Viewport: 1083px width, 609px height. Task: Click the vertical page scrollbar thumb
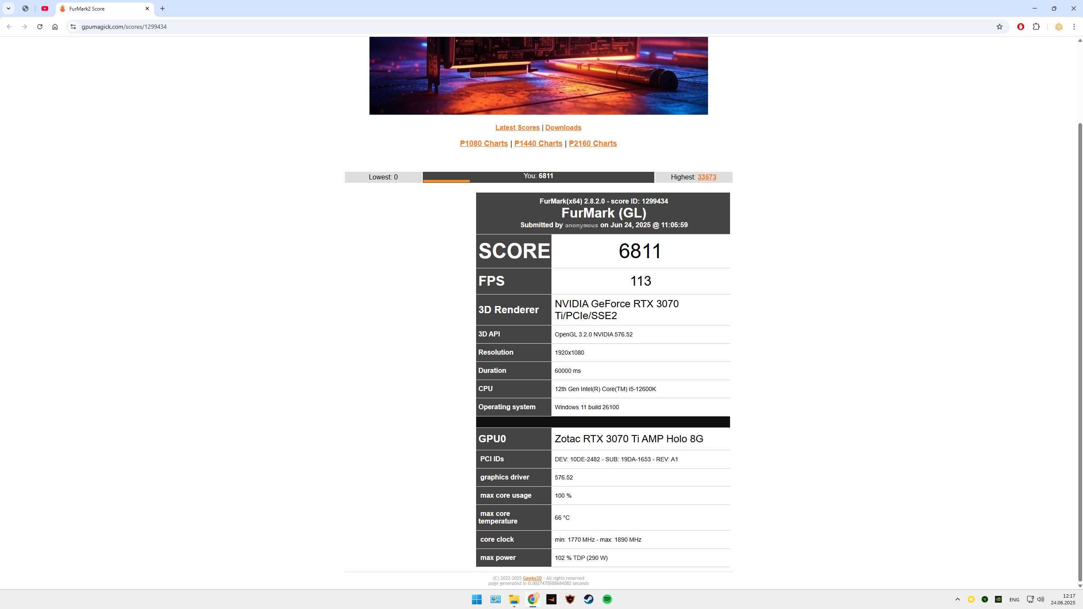[x=1080, y=351]
